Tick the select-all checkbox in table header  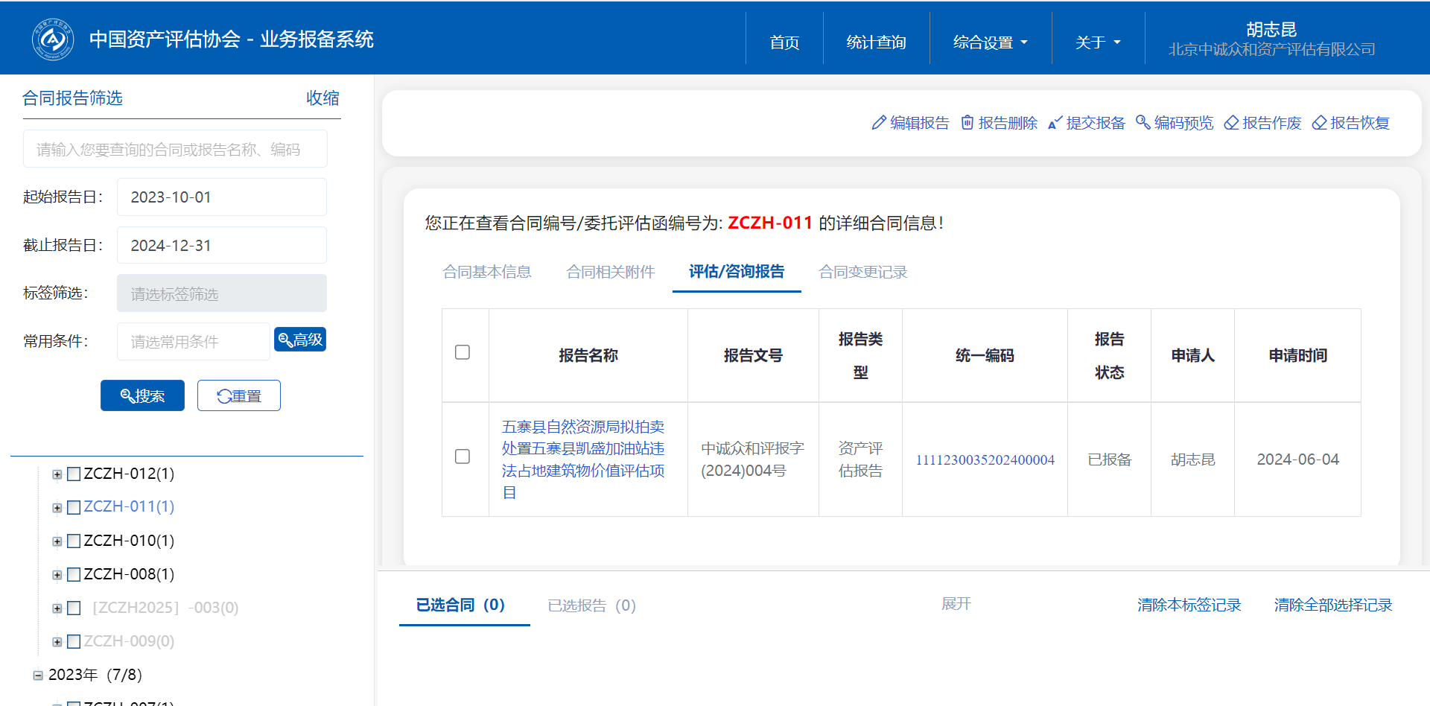463,352
